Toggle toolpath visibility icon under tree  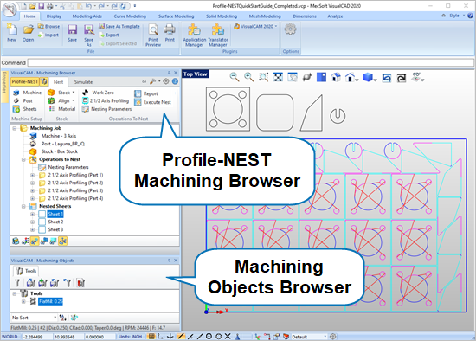pos(35,241)
